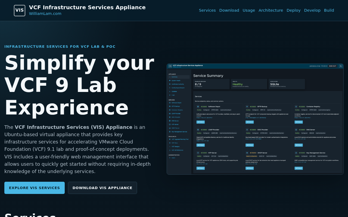
Task: Click the Key Management Service card lock icon
Action: 296,153
